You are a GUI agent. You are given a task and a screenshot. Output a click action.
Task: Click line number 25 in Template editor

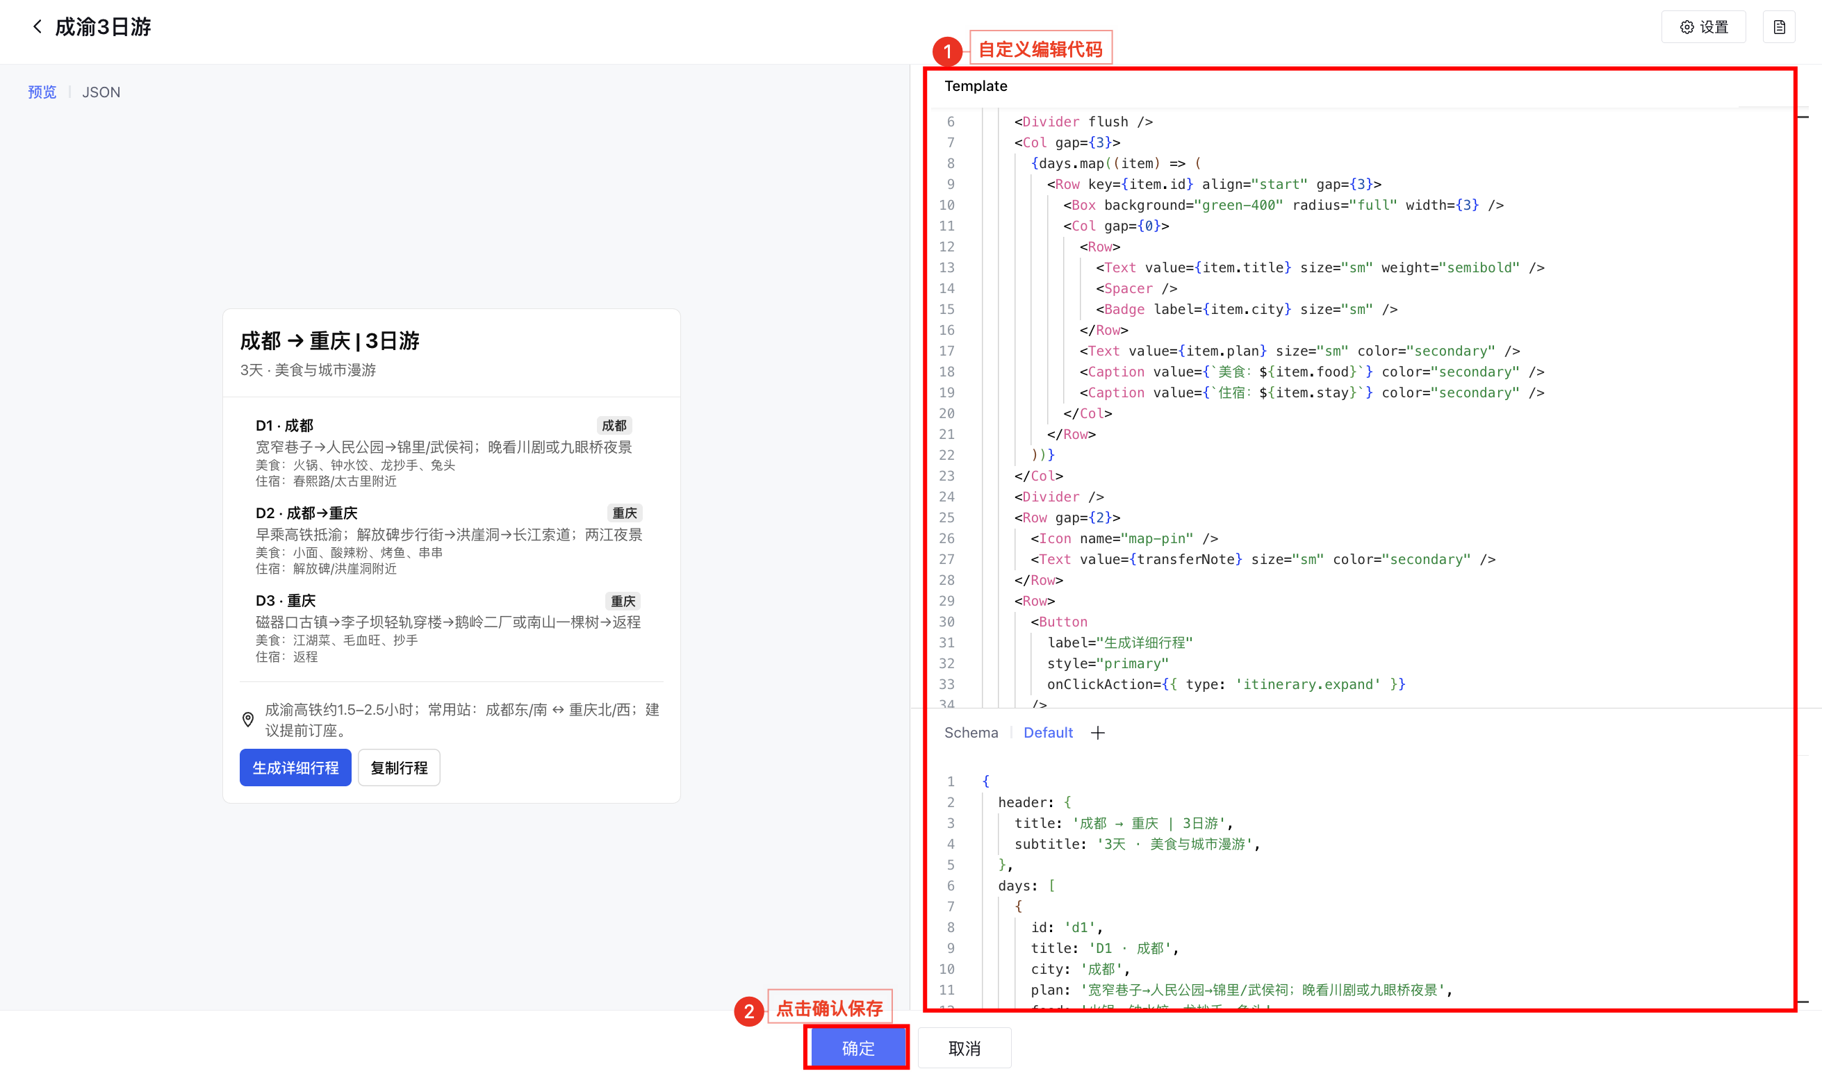946,518
